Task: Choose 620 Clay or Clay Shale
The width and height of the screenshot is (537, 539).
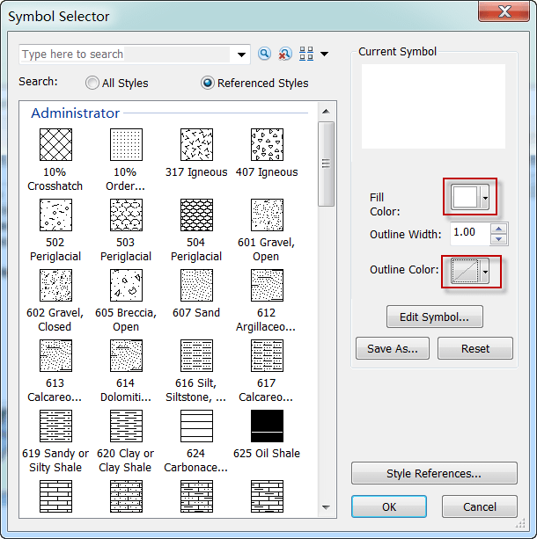Action: (126, 426)
